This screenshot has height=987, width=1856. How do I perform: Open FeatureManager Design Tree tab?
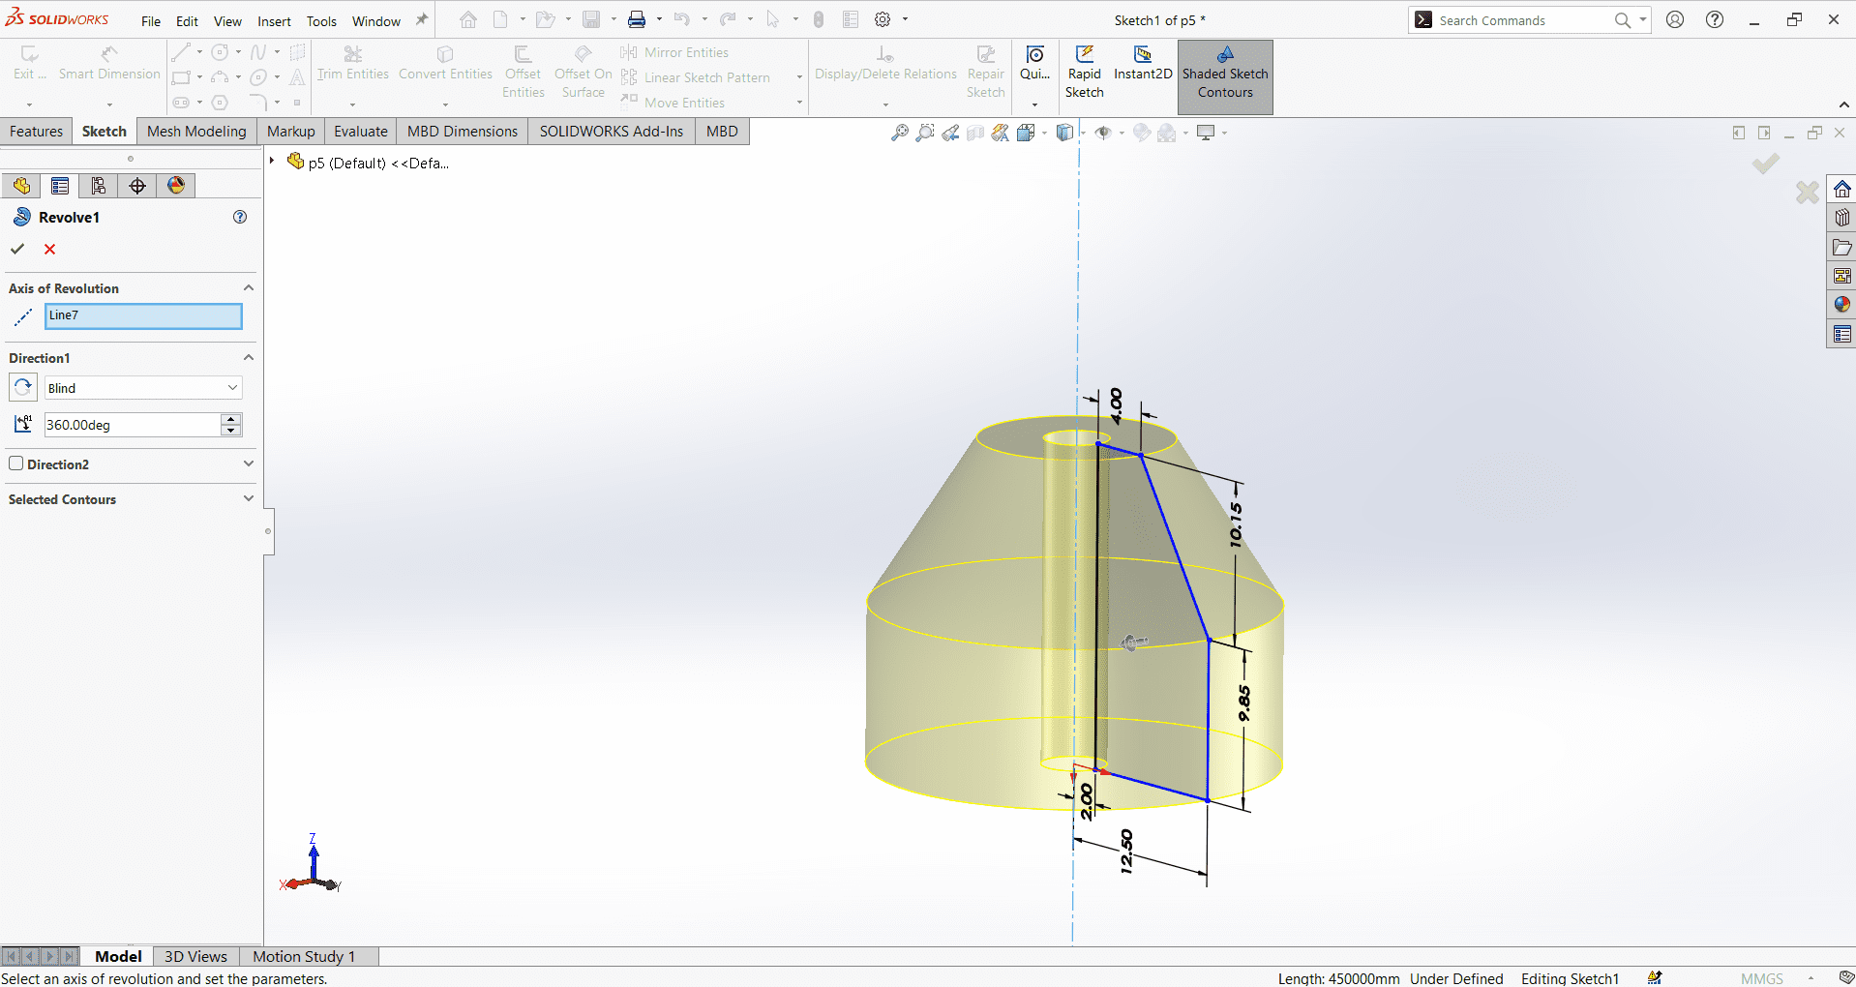21,186
